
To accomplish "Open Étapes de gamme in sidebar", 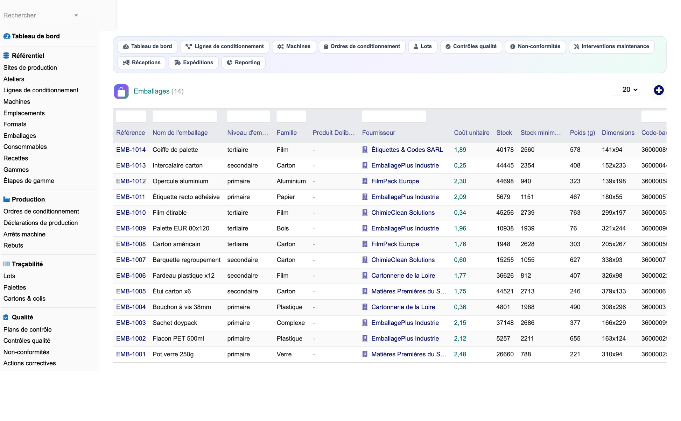I will click(x=29, y=181).
